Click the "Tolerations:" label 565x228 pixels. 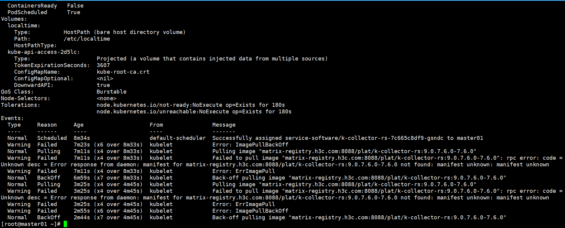coord(20,105)
